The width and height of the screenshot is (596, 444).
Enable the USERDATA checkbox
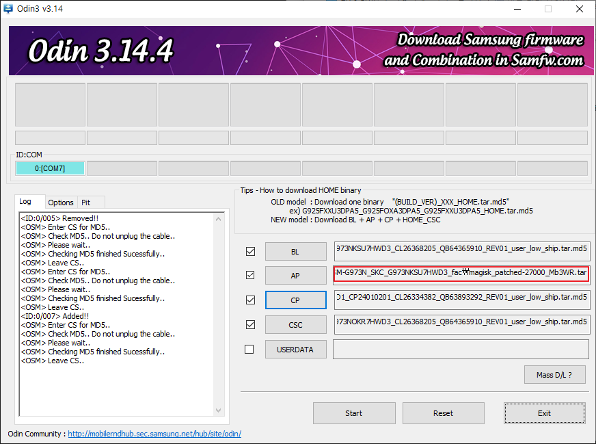(x=249, y=349)
